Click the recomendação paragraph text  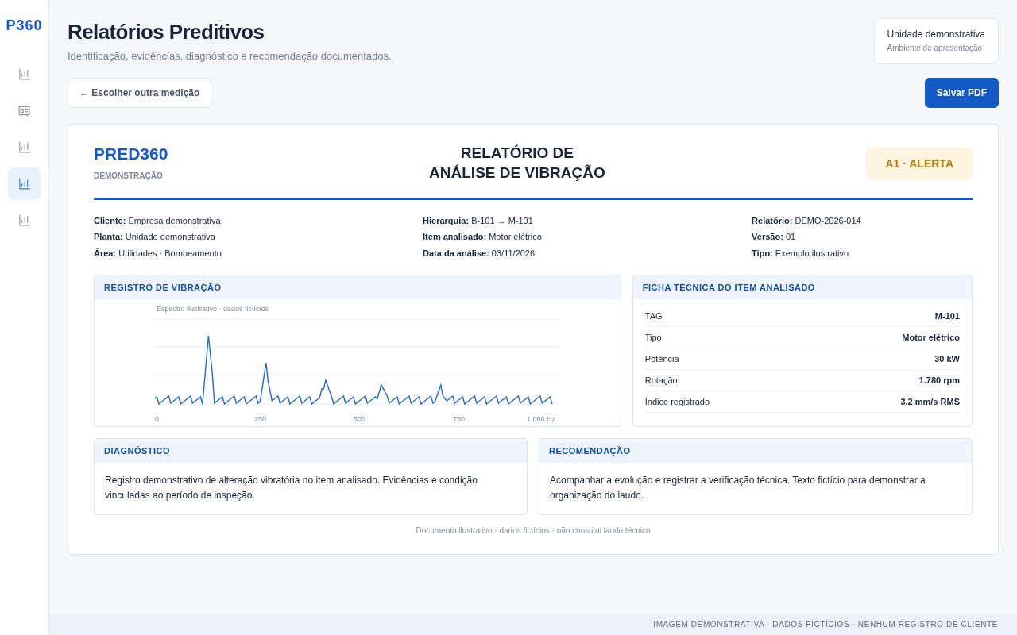pos(737,487)
